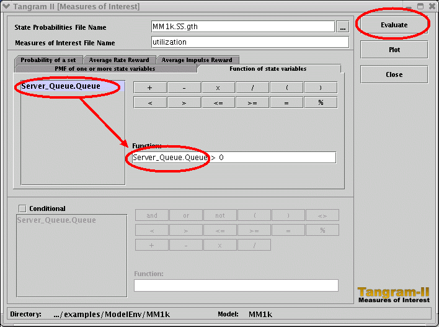Click the Function expression input field

(234, 158)
